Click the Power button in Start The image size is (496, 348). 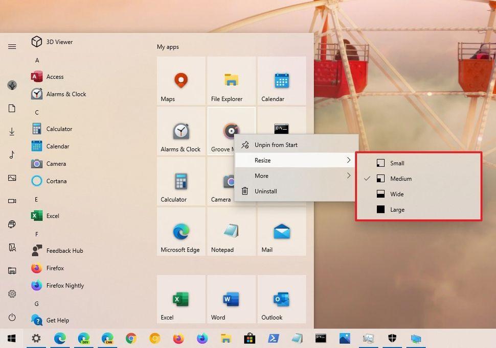pyautogui.click(x=12, y=317)
